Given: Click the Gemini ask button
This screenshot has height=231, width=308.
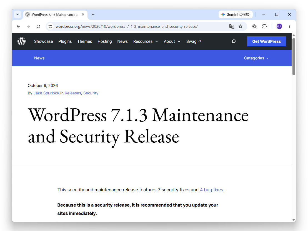Looking at the screenshot, I should click(236, 14).
